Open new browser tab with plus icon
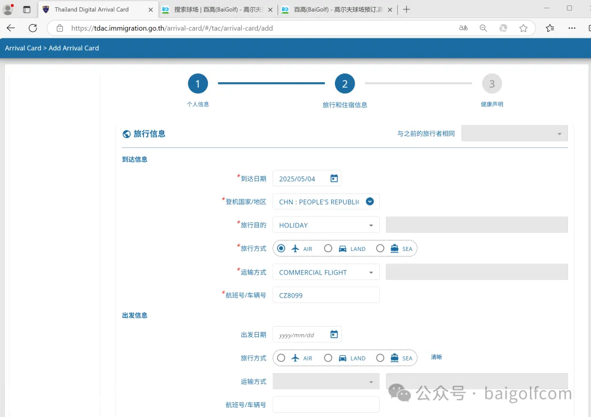The height and width of the screenshot is (417, 591). pos(406,9)
